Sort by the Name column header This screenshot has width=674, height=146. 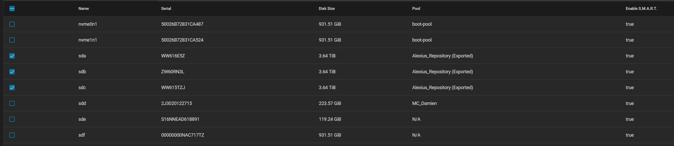pyautogui.click(x=83, y=9)
